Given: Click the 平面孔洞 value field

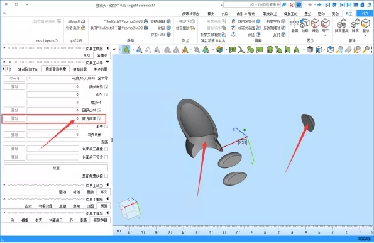Looking at the screenshot, I should [x=53, y=118].
